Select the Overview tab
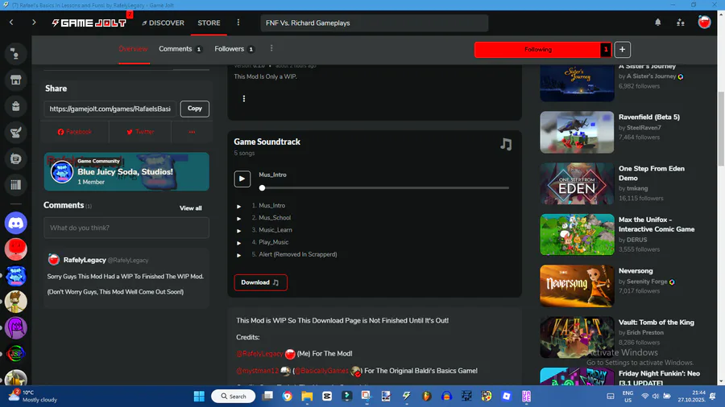The width and height of the screenshot is (725, 407). (133, 49)
